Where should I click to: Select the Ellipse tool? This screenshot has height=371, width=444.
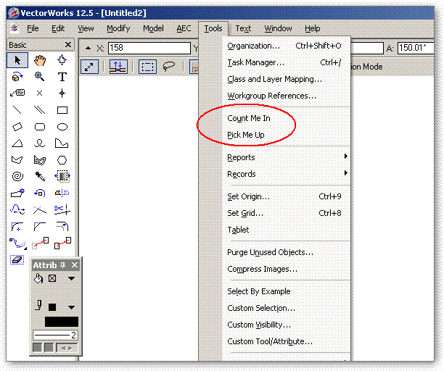point(62,127)
